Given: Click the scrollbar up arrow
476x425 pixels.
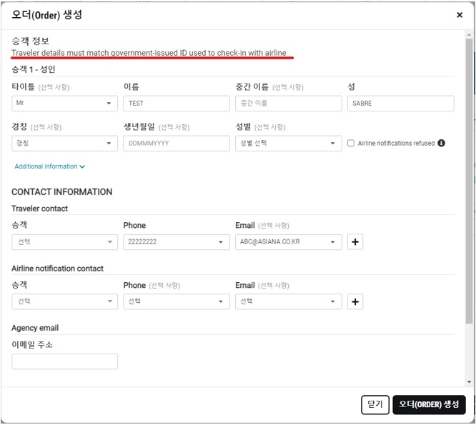Looking at the screenshot, I should click(x=469, y=34).
